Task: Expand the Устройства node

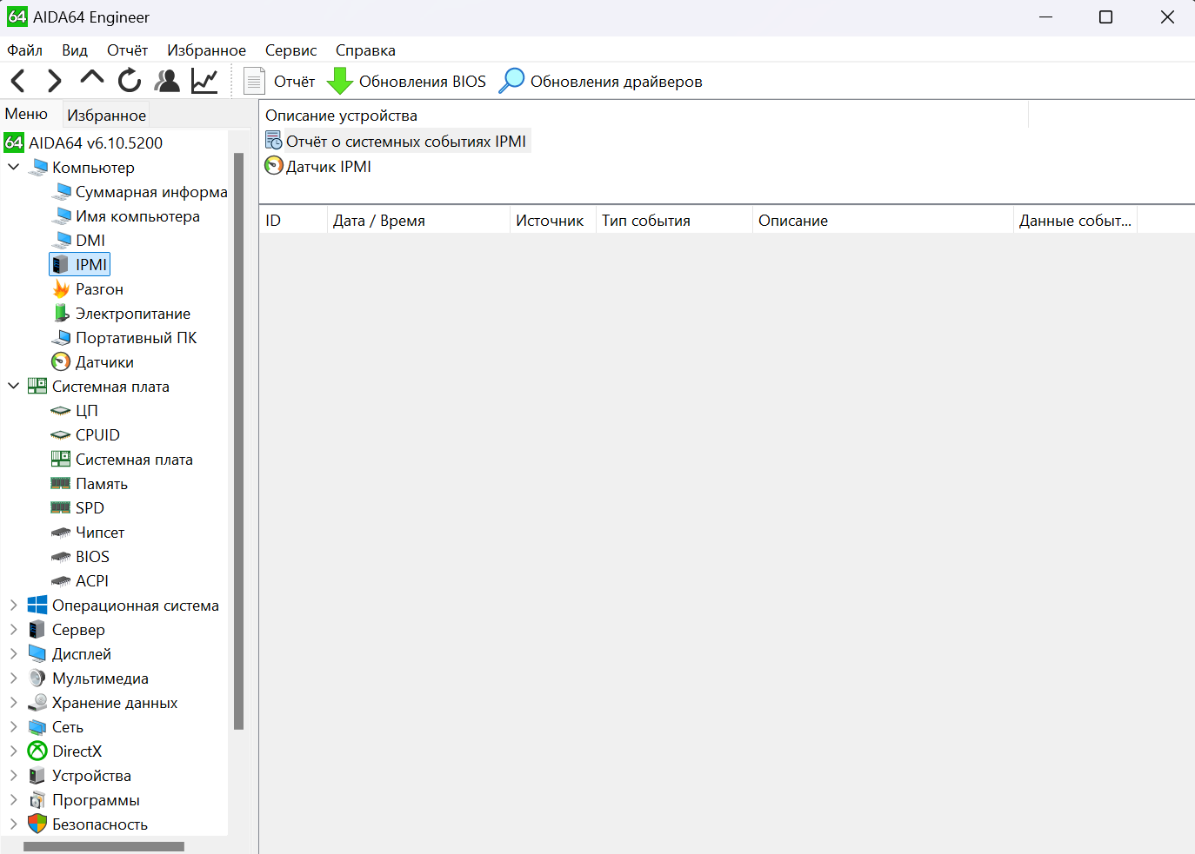Action: pos(14,775)
